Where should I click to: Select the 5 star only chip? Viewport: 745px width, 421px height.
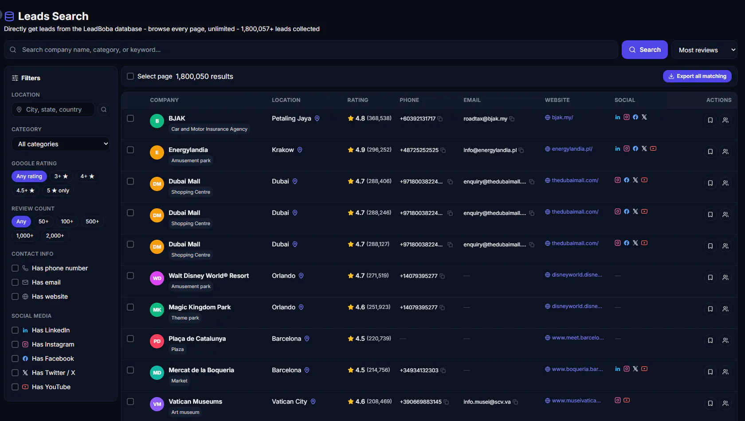coord(58,191)
